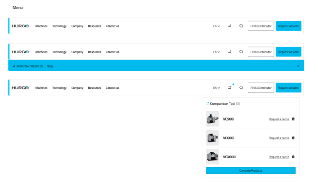The width and height of the screenshot is (318, 183).
Task: Click the search magnifier in top navbar
Action: (x=241, y=26)
